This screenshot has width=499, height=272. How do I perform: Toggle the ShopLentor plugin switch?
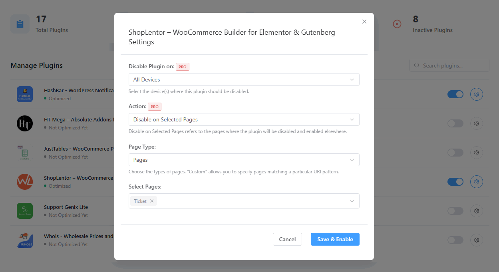pos(455,182)
